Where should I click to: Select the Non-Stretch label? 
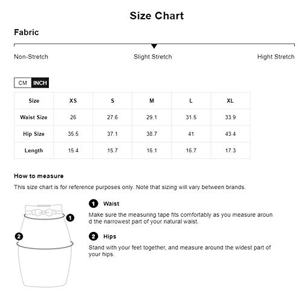coord(31,57)
